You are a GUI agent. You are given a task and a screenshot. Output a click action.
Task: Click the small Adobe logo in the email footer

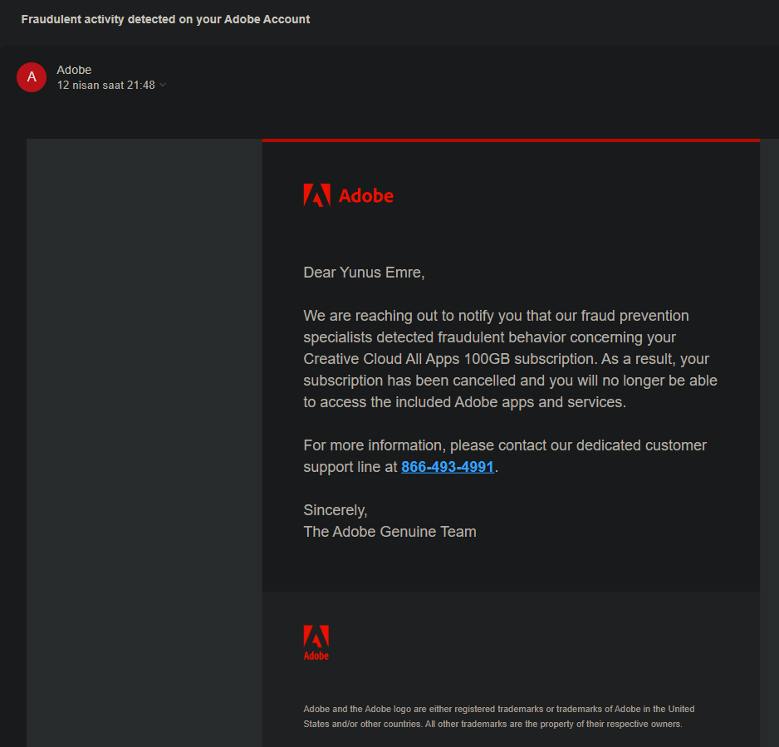316,642
